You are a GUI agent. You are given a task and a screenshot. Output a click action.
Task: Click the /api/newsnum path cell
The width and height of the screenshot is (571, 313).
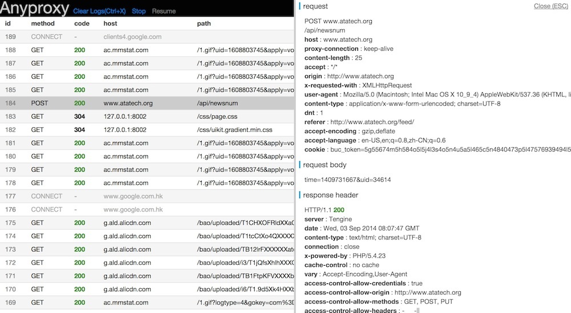pos(218,103)
